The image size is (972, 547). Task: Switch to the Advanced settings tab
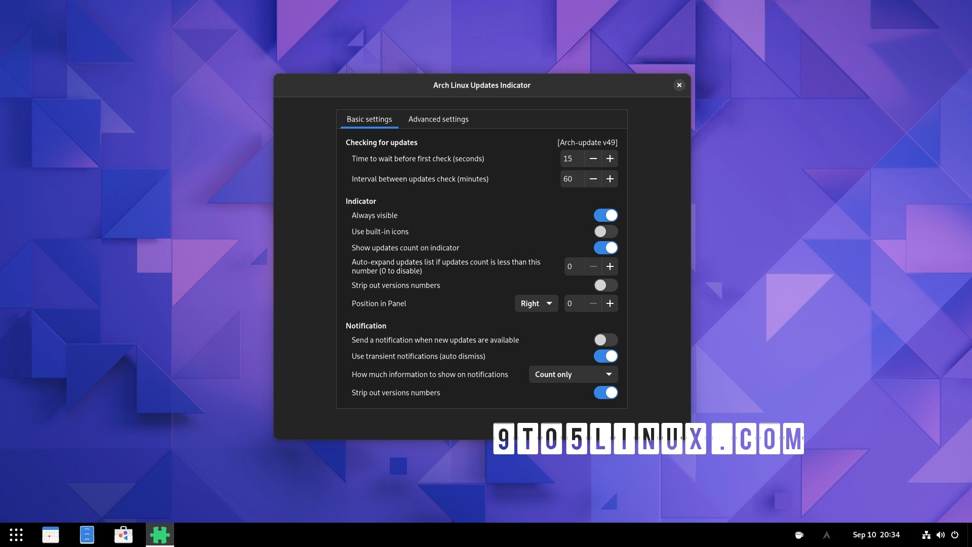(x=438, y=119)
